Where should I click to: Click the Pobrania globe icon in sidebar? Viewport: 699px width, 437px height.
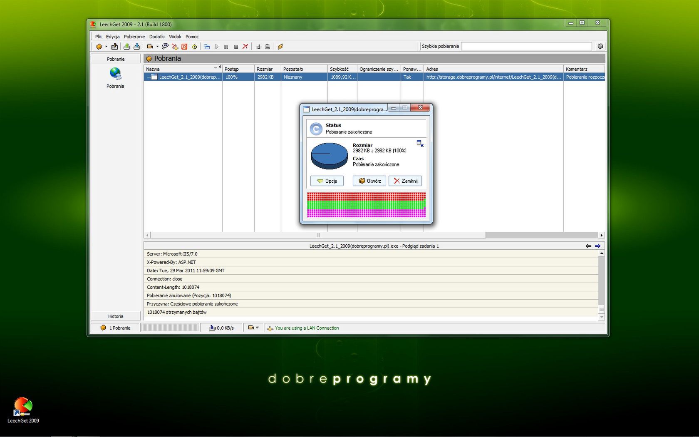115,74
